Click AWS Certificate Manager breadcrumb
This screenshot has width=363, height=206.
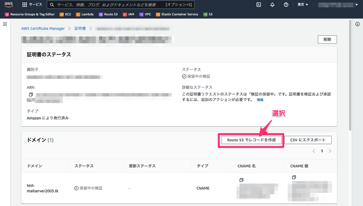[43, 28]
